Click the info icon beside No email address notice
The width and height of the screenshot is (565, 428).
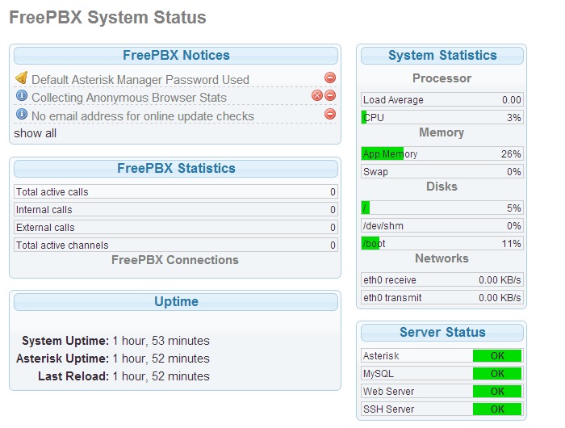(x=22, y=115)
